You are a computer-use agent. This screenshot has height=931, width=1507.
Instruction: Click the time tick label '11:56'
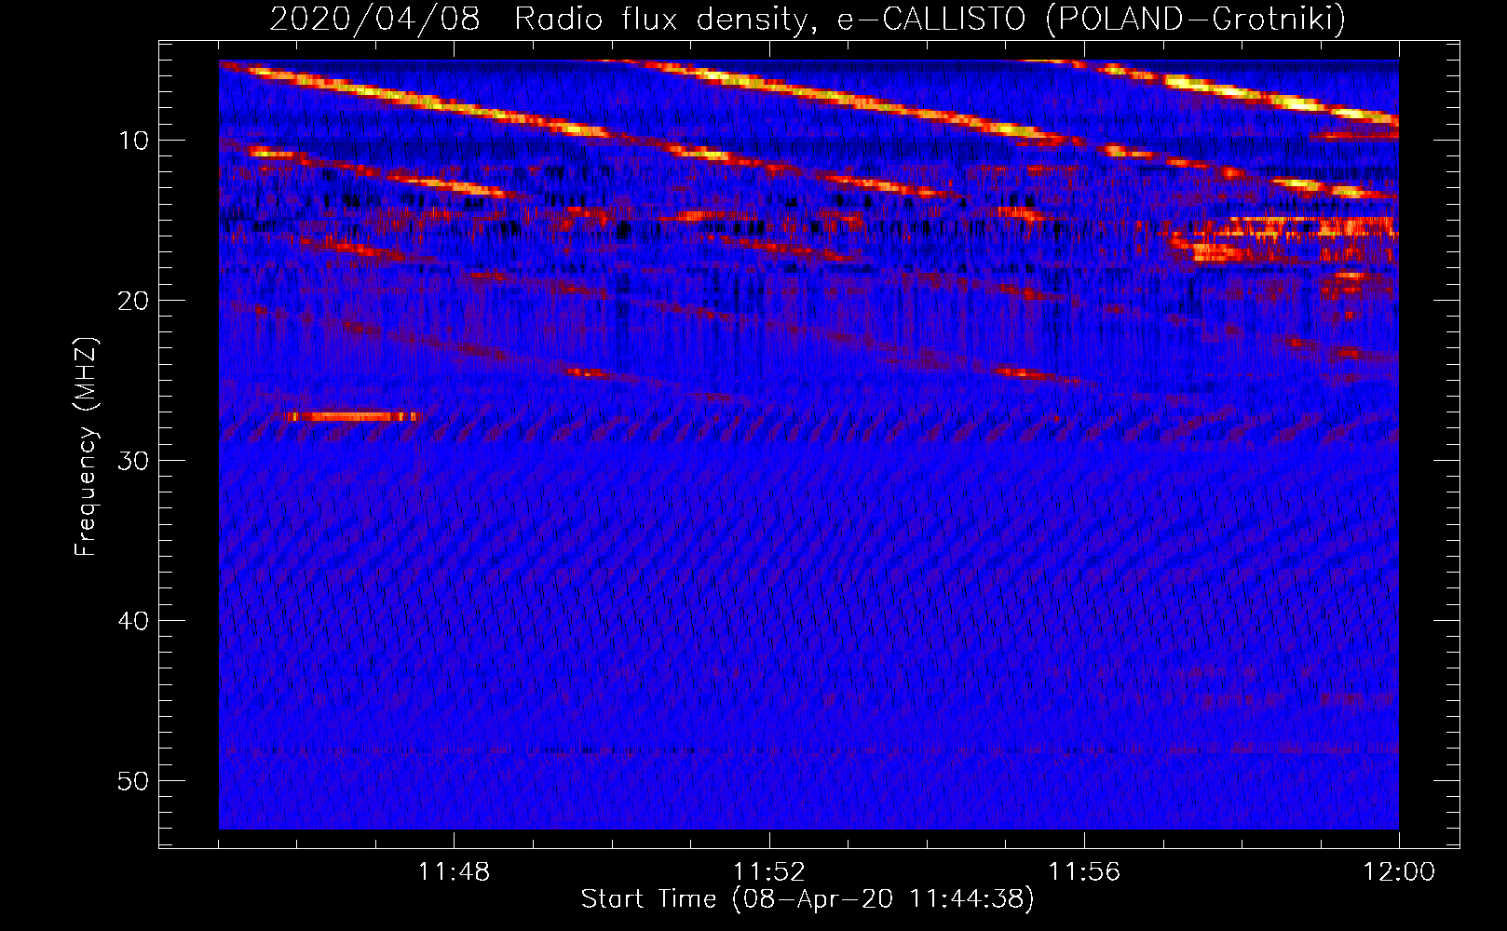[1084, 871]
